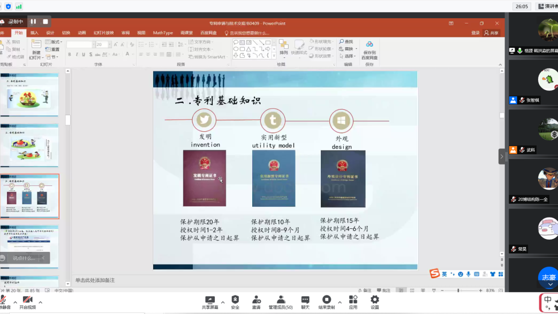The width and height of the screenshot is (558, 314).
Task: Open the Chat icon
Action: [305, 300]
